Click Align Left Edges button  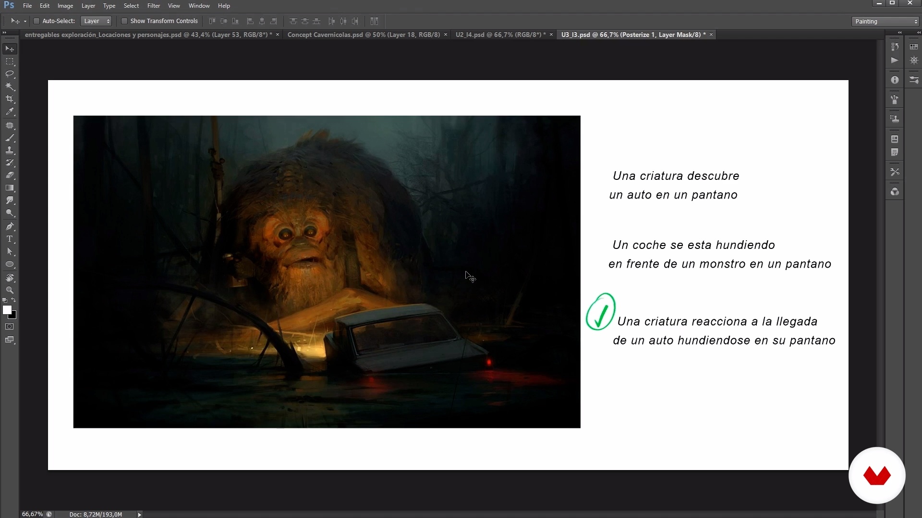click(x=250, y=21)
